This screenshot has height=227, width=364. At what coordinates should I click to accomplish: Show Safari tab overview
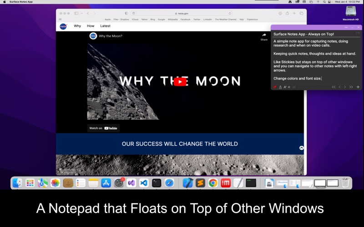(301, 14)
